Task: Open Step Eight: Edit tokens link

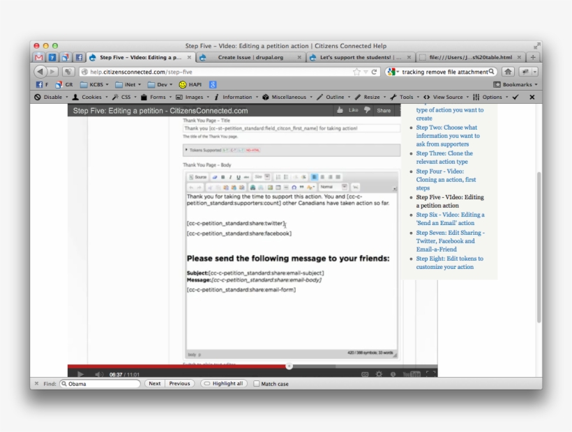Action: [x=449, y=263]
